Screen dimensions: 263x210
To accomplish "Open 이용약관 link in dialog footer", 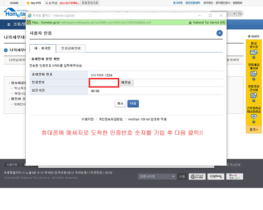I will 88,119.
